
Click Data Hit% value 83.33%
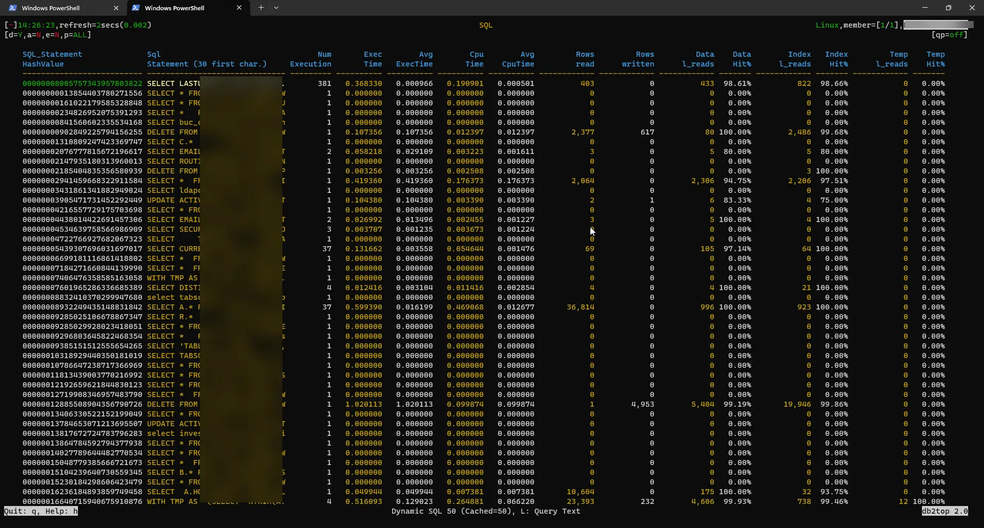[x=737, y=200]
